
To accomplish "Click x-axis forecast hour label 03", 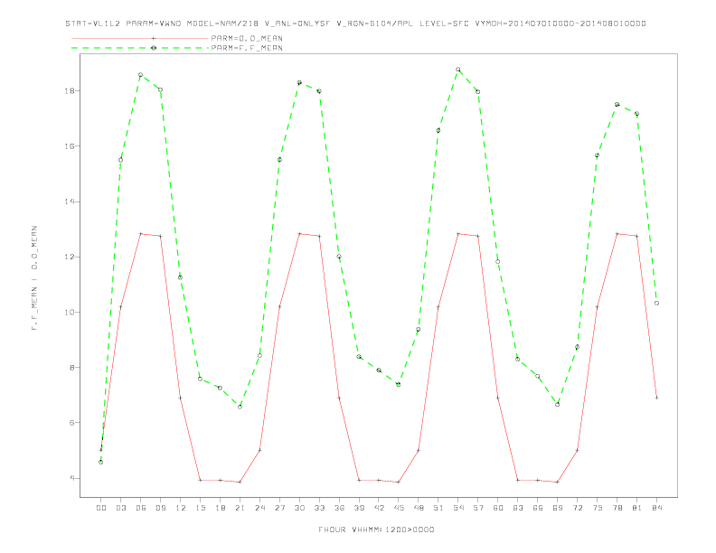I will pyautogui.click(x=120, y=508).
